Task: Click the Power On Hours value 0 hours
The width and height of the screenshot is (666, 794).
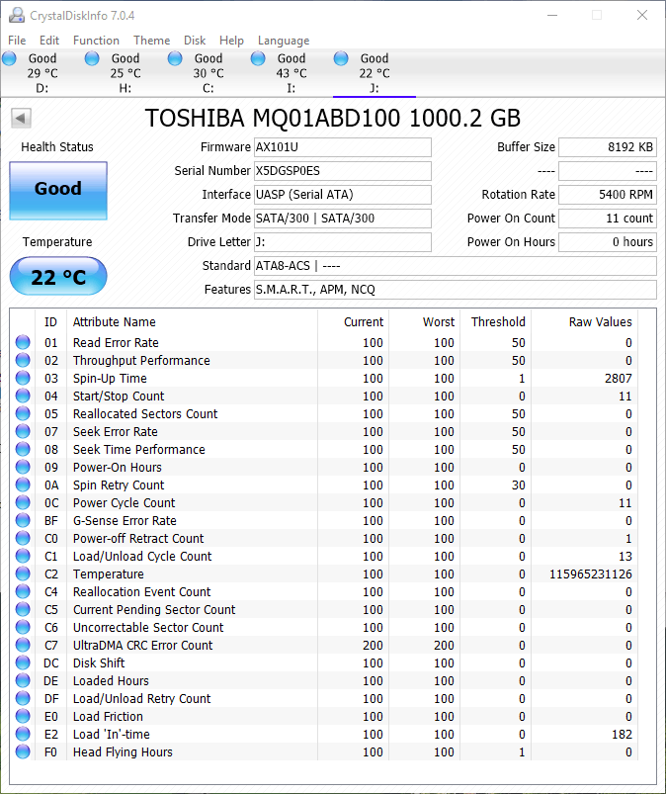Action: pyautogui.click(x=608, y=242)
